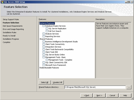Viewport: 134px width, 100px height.
Task: Click the Installation Rules step
Action: [10, 32]
